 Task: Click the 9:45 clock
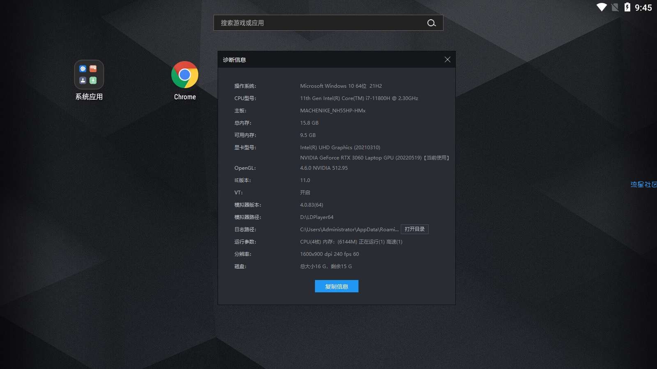pos(643,8)
